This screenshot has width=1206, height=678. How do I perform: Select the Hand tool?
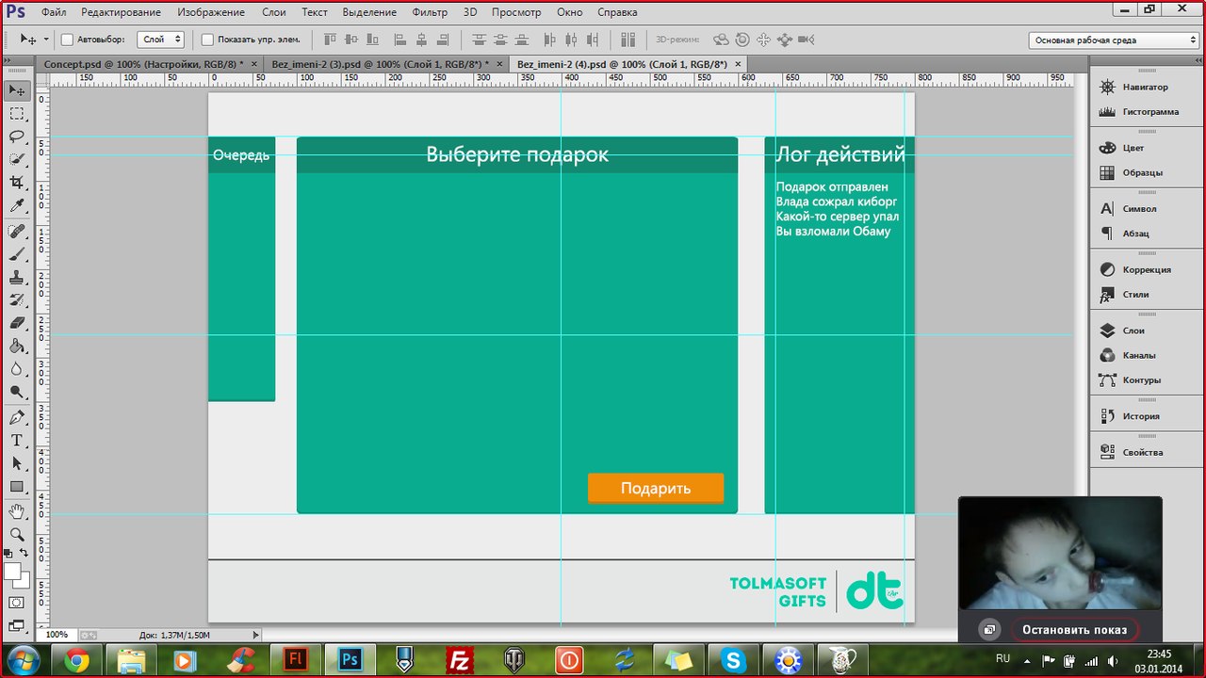click(17, 511)
